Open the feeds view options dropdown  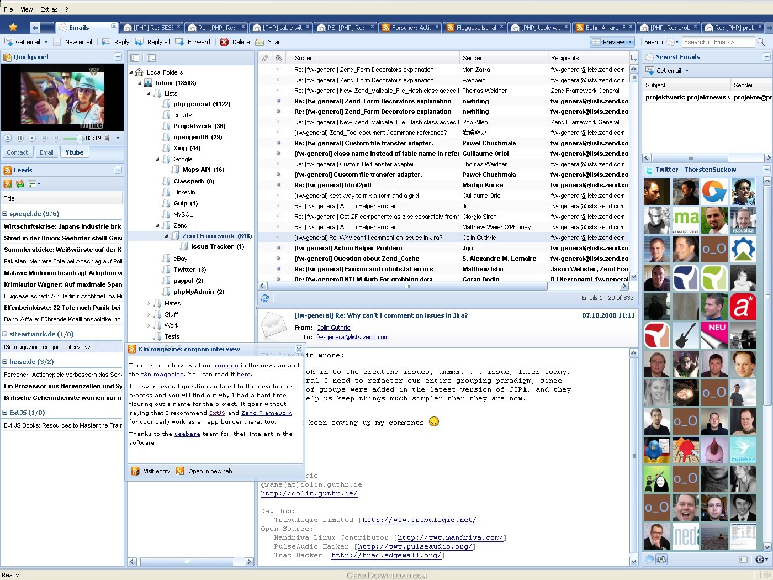click(x=34, y=184)
